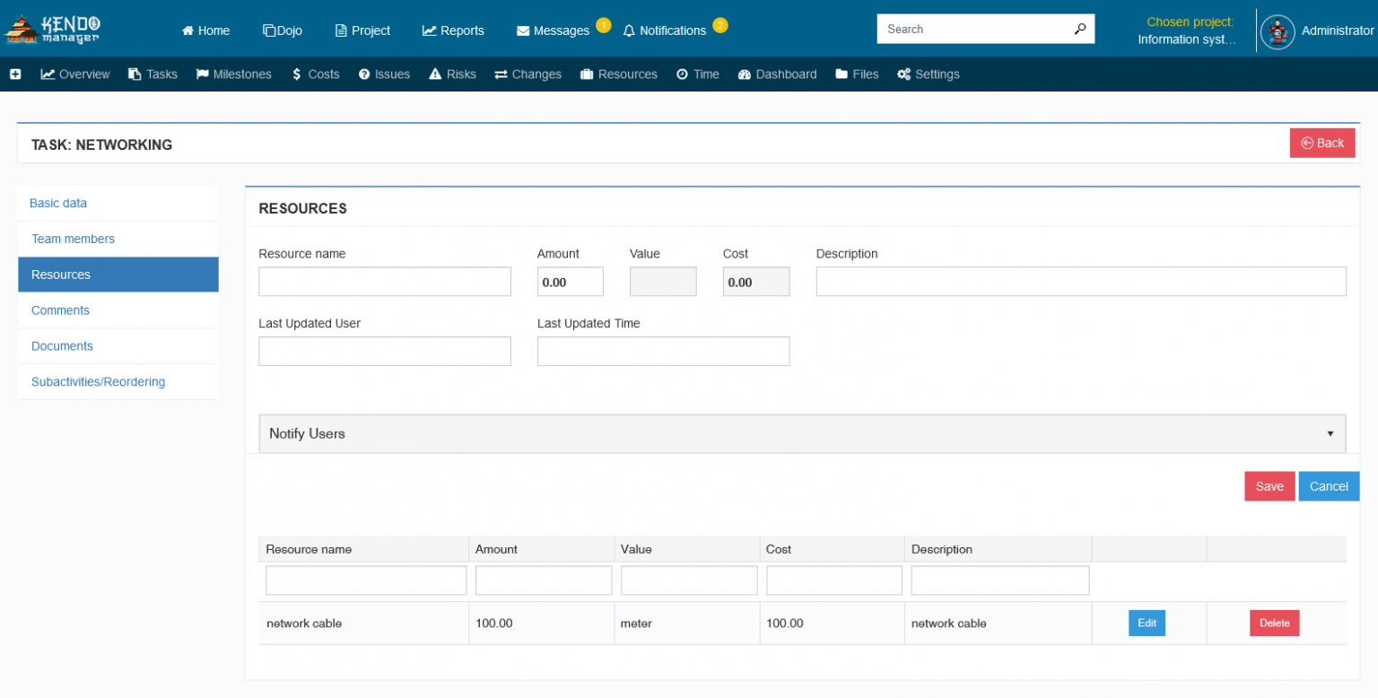The height and width of the screenshot is (698, 1378).
Task: Open project Overview section
Action: [75, 74]
